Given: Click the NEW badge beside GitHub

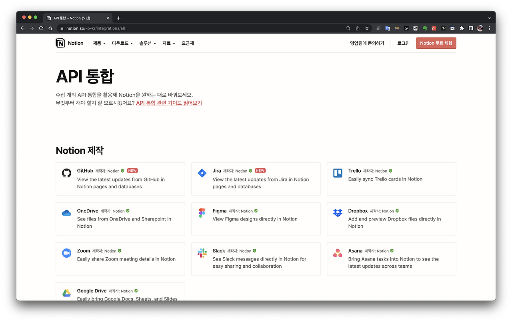Looking at the screenshot, I should pos(132,171).
